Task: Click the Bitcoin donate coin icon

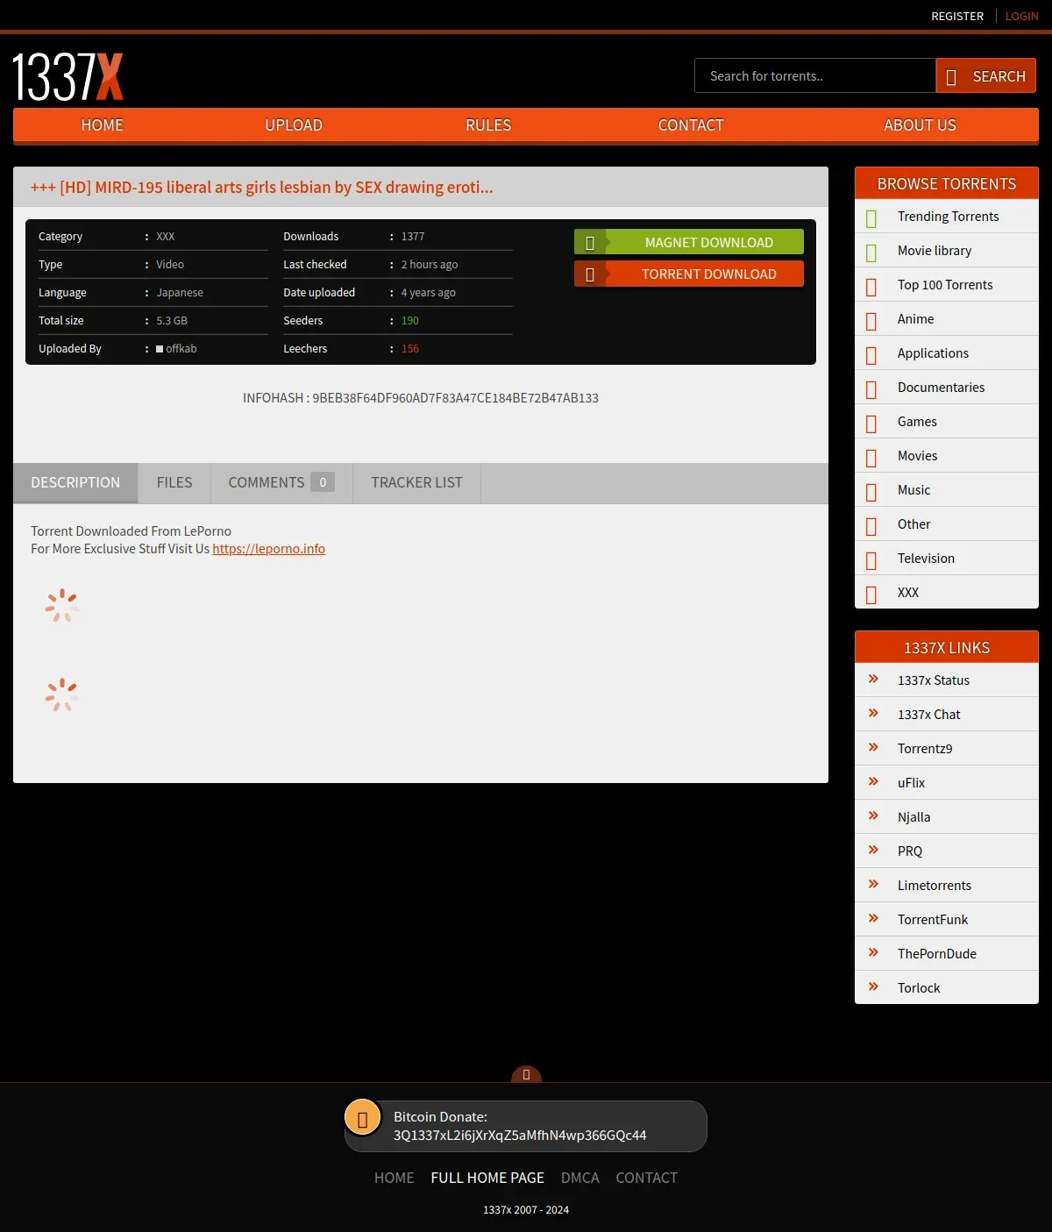Action: point(362,1118)
